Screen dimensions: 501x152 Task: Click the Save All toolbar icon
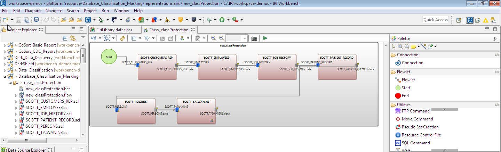click(x=26, y=20)
